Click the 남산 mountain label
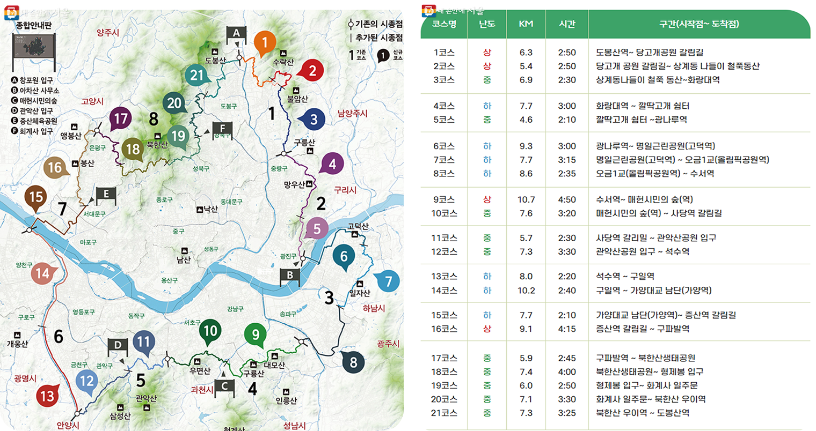816x431 pixels. tap(184, 260)
